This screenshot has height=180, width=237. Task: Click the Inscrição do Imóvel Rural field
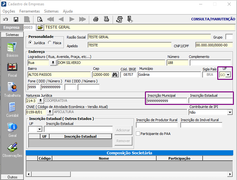point(201,125)
